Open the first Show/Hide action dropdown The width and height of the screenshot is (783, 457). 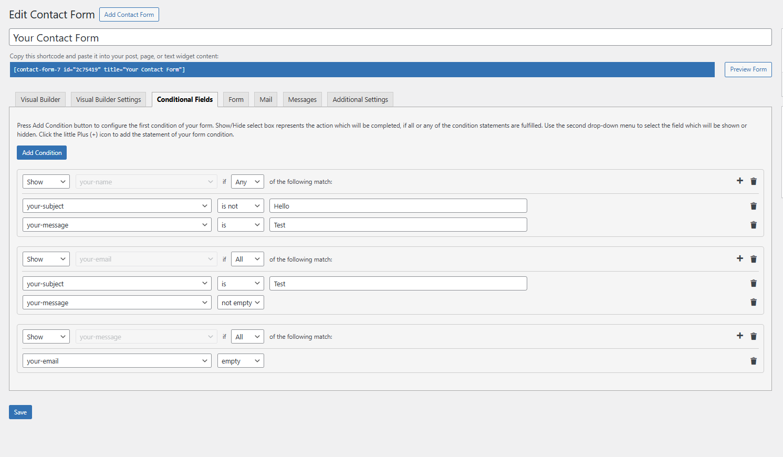pyautogui.click(x=46, y=182)
